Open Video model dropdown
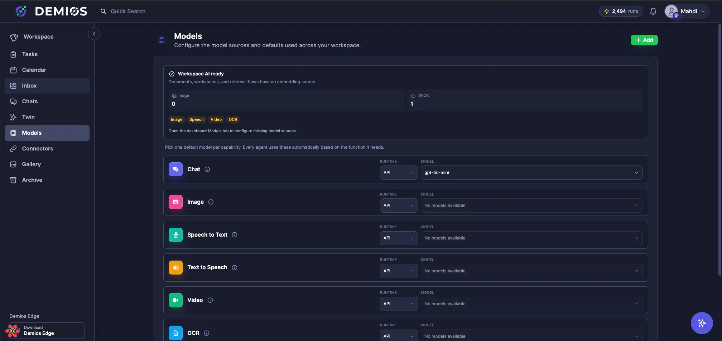 point(531,304)
